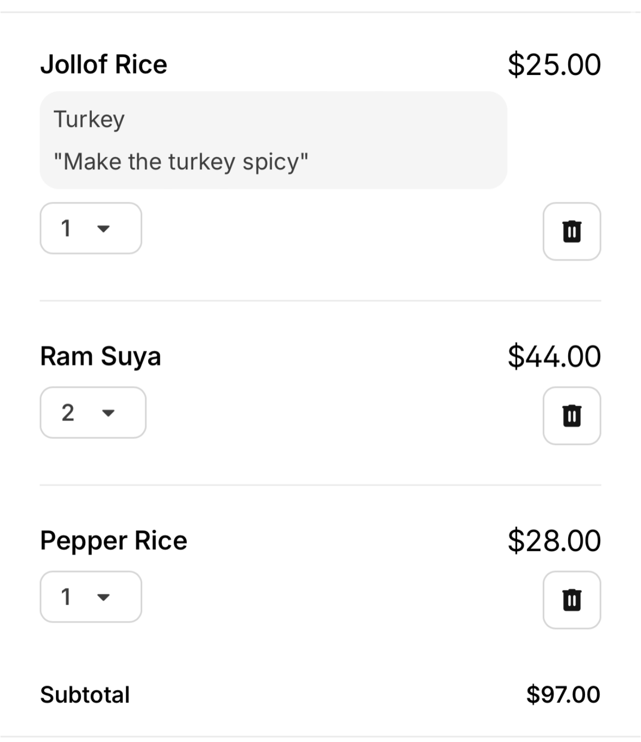
Task: Click the caret arrow beside Jollof Rice quantity
Action: click(103, 229)
